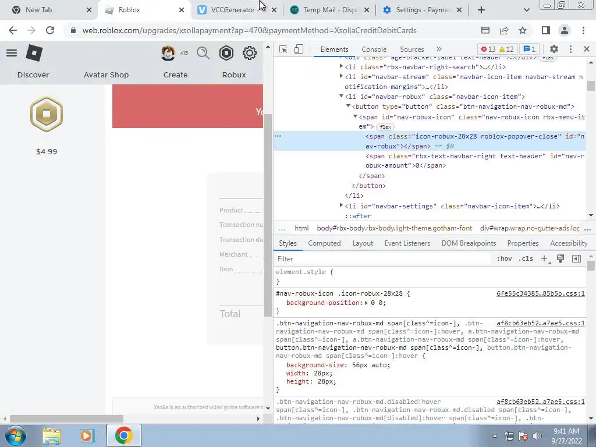Screen dimensions: 596x447
Task: Expand the navbar-stream li node
Action: coord(341,76)
